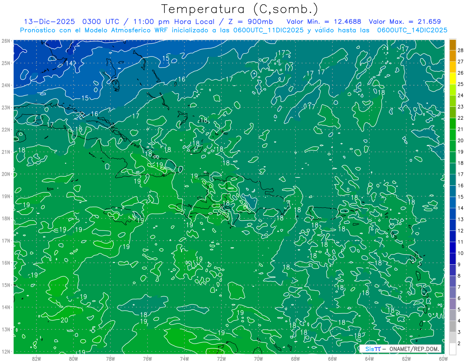Viewport: 471px width, 364px height.
Task: Click the "26N" latitude axis label
Action: click(x=6, y=41)
